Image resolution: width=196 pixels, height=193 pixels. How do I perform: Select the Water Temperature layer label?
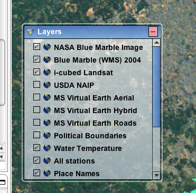[x=88, y=148]
